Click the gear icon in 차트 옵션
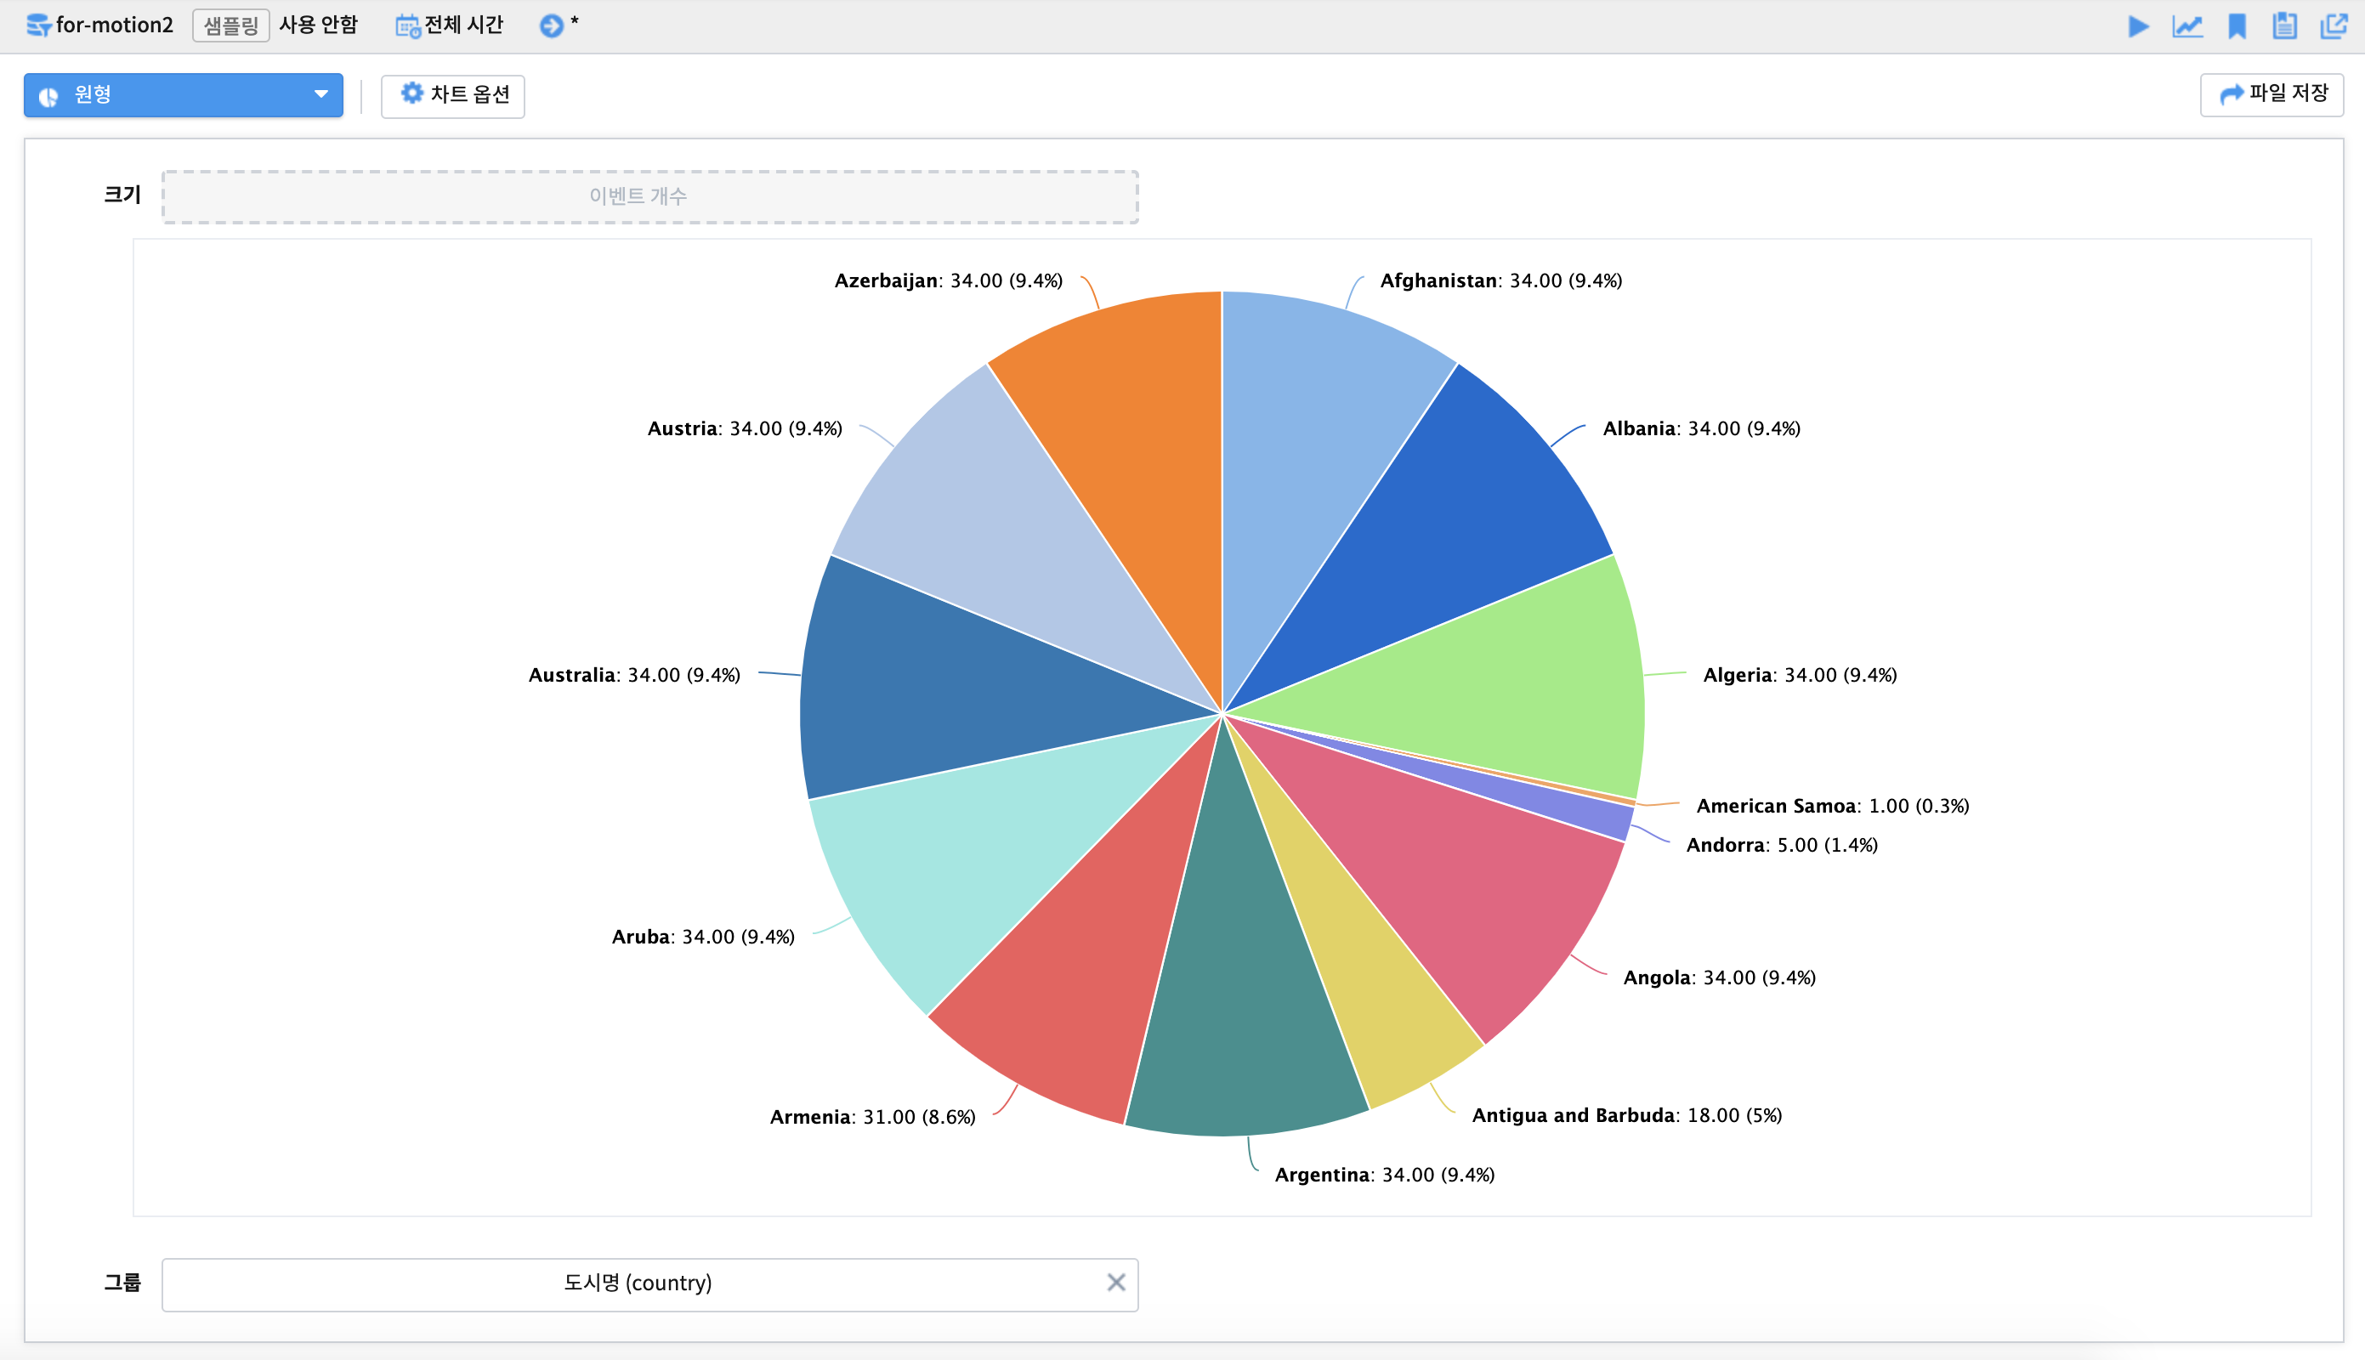The width and height of the screenshot is (2365, 1360). click(412, 93)
